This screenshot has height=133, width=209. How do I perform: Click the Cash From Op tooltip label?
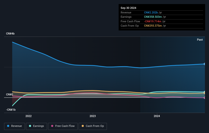pos(130,26)
